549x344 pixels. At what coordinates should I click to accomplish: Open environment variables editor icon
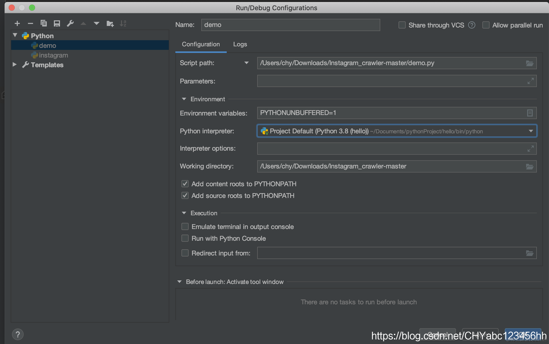point(530,113)
